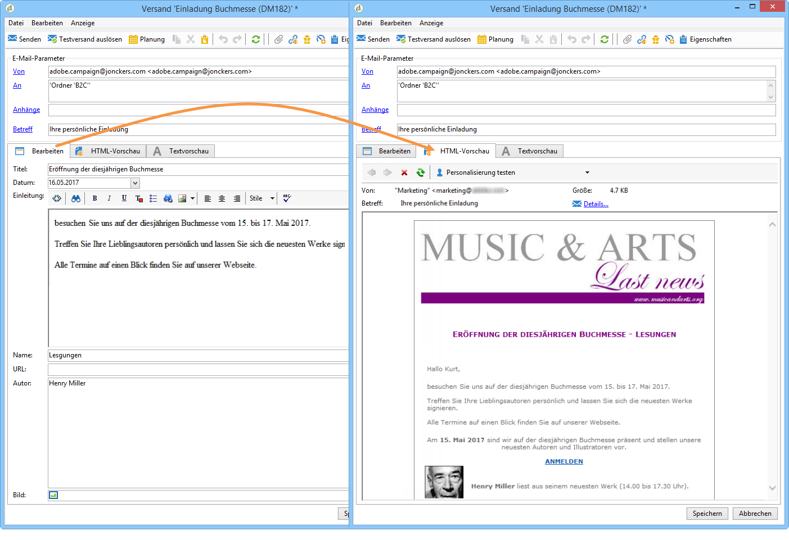This screenshot has height=540, width=789.
Task: Click Senden in the left window toolbar
Action: pos(25,39)
